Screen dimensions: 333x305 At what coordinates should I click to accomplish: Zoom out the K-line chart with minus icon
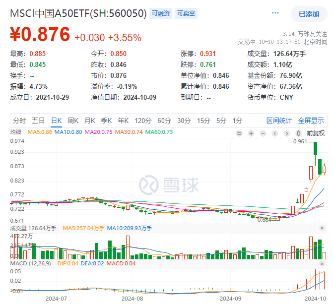pos(263,133)
